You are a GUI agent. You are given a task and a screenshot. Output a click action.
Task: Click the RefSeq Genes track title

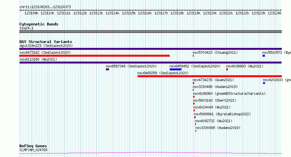tap(33, 146)
